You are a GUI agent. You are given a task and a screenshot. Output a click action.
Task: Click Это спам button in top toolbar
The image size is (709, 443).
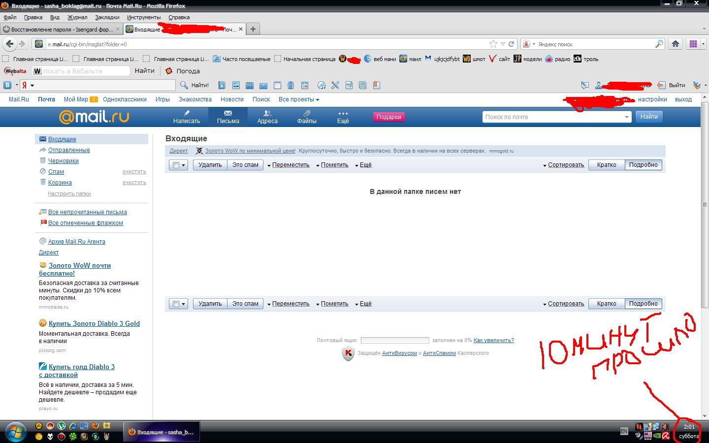245,165
